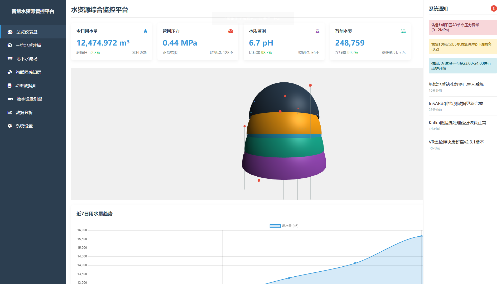The width and height of the screenshot is (501, 284).
Task: Open the InSAR沉降监测数据更新完成 notification
Action: (456, 103)
